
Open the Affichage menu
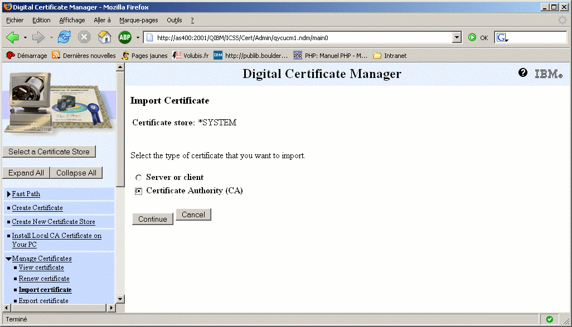[x=72, y=21]
